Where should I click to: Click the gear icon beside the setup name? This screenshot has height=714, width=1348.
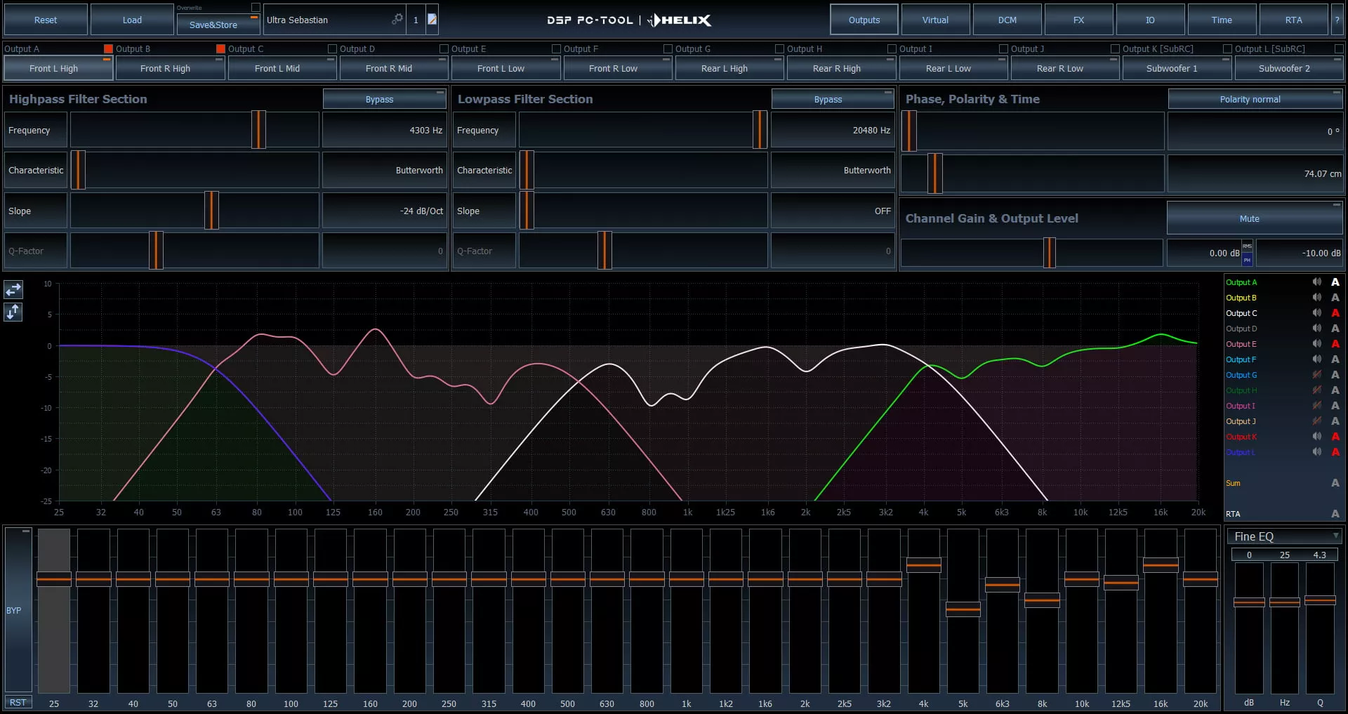coord(397,19)
